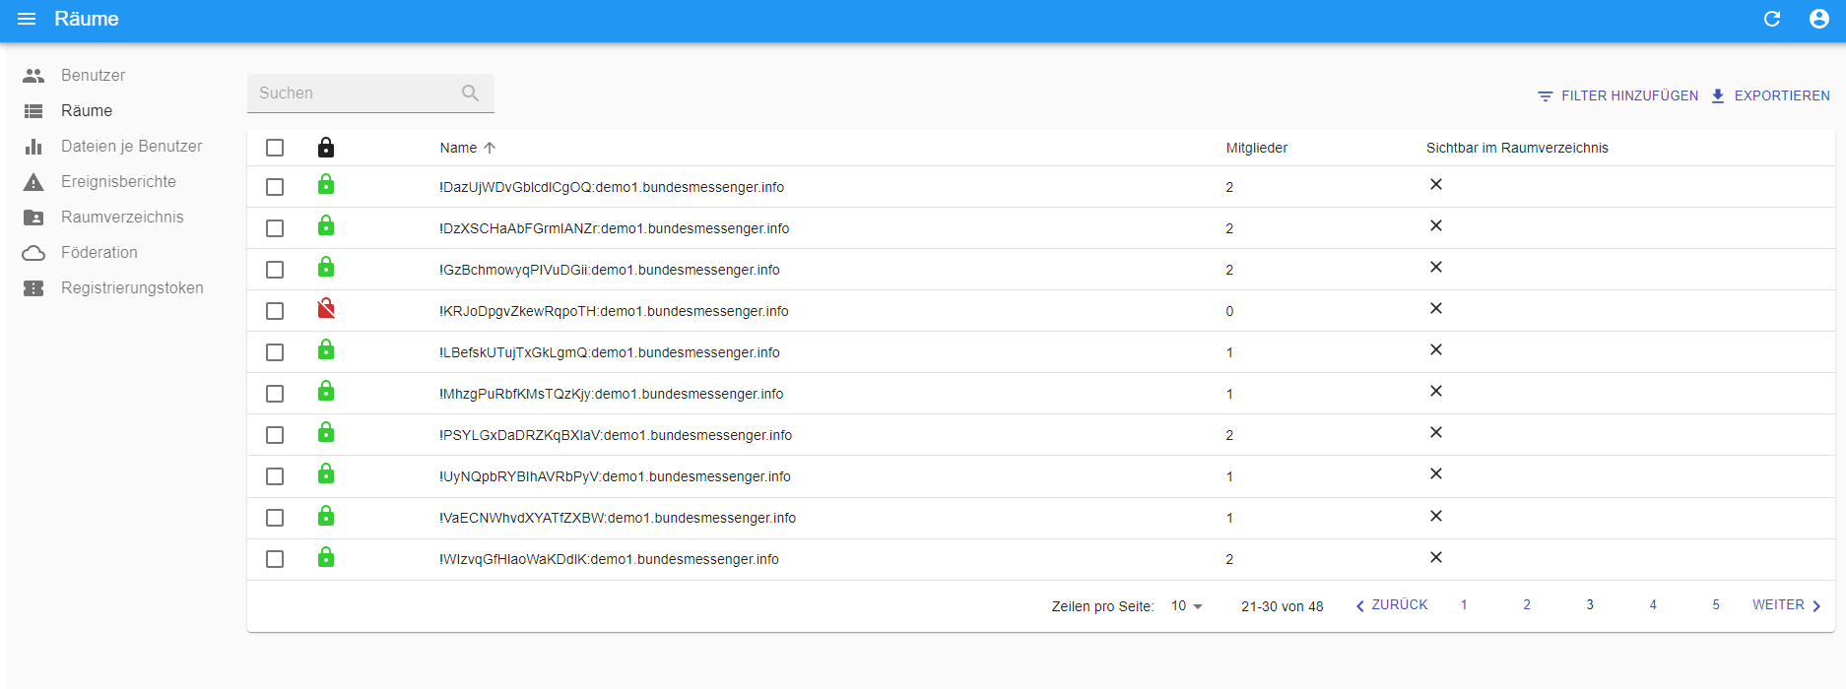This screenshot has width=1846, height=689.
Task: Check the box for !UyNQpbRYBlhAVRbPyV room
Action: [x=275, y=476]
